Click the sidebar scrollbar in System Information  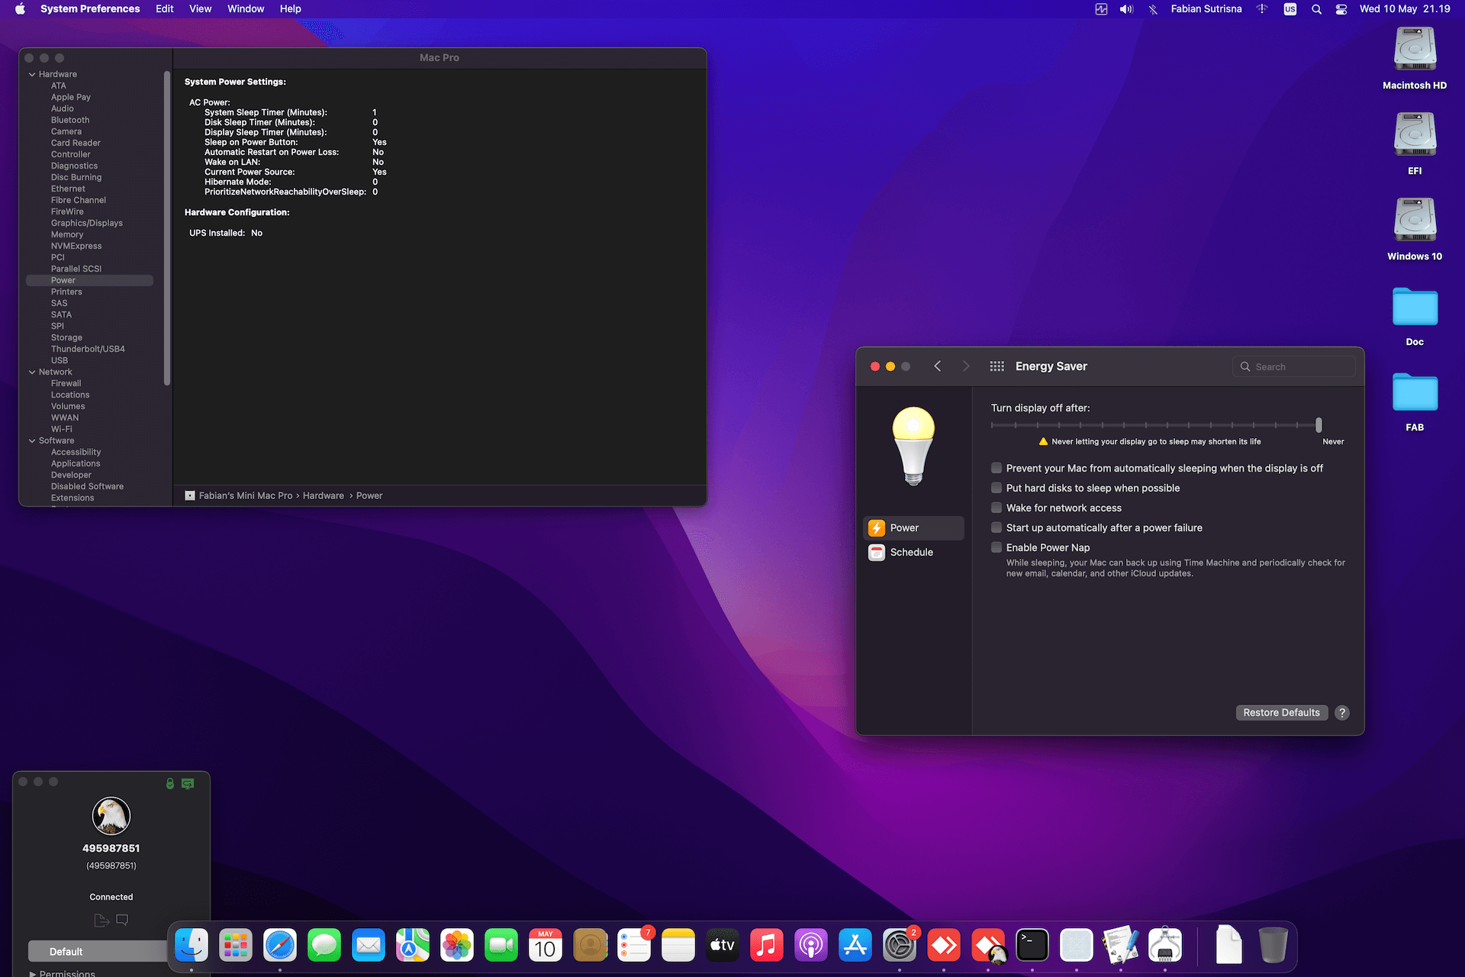[x=166, y=229]
